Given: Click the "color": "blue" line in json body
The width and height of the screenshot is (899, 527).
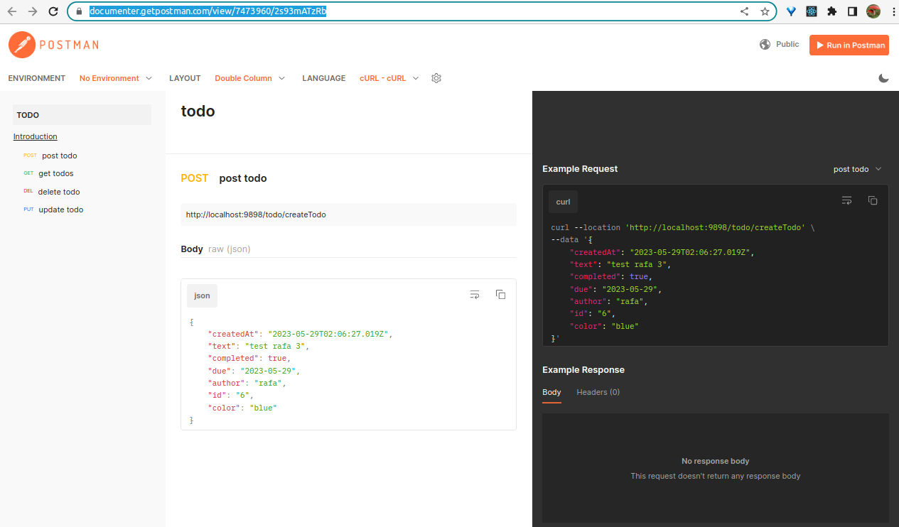Looking at the screenshot, I should 242,408.
